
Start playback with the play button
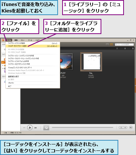tap(30, 128)
